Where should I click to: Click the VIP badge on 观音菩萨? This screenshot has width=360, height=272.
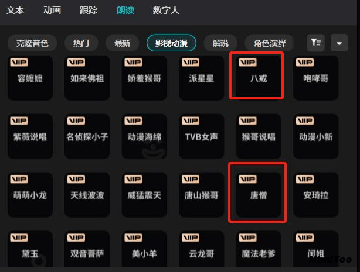[76, 237]
